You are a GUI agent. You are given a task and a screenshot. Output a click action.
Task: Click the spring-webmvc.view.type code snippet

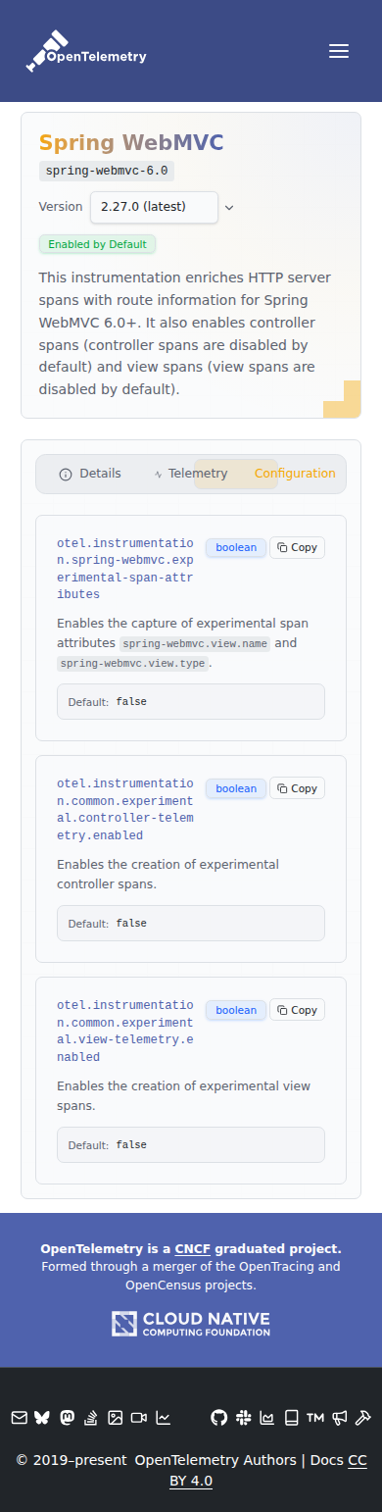click(x=132, y=664)
